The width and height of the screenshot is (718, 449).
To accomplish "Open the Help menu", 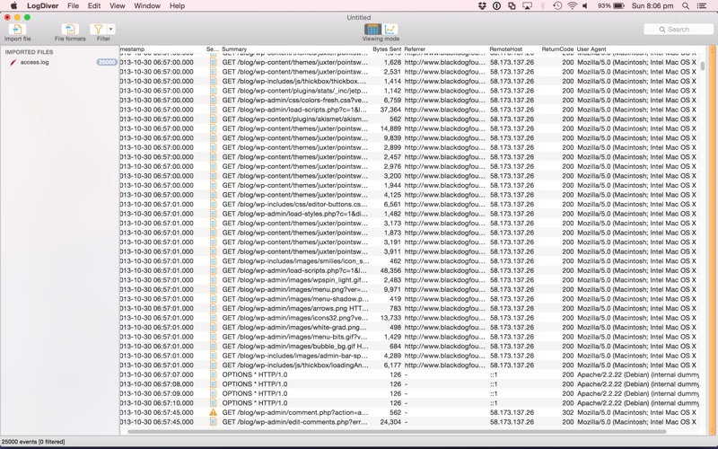I will [177, 6].
